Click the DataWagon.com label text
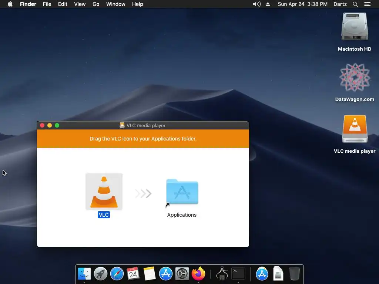The height and width of the screenshot is (284, 379). (x=355, y=99)
